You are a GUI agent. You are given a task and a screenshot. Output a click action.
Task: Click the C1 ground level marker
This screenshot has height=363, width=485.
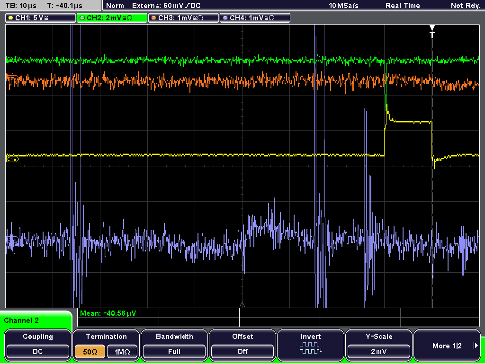pos(12,159)
